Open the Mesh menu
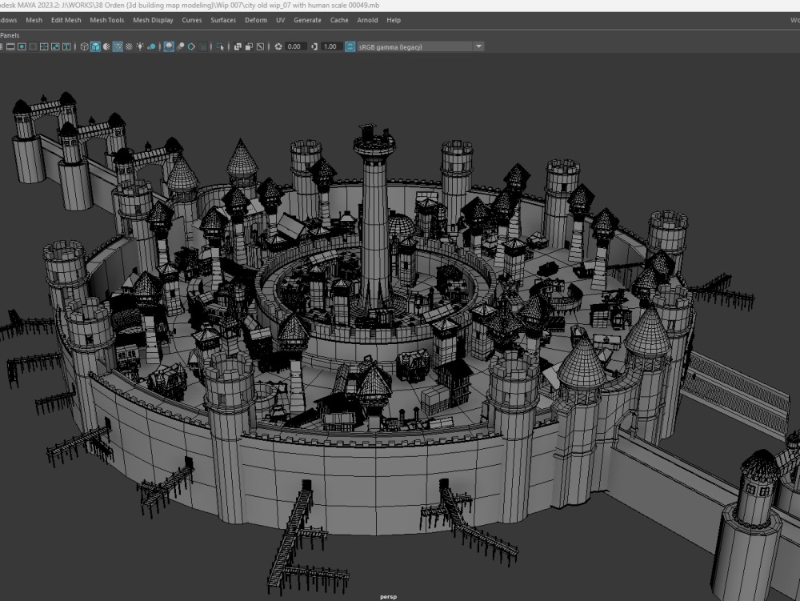800x601 pixels. [34, 20]
